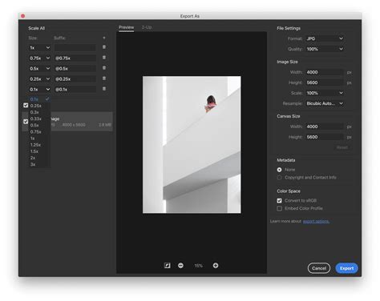The image size is (380, 301).
Task: Click the fit-to-view icon below preview
Action: coord(167,266)
